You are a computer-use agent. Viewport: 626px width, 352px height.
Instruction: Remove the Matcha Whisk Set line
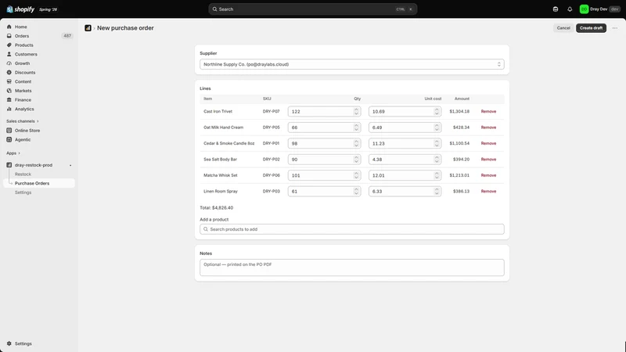point(488,175)
